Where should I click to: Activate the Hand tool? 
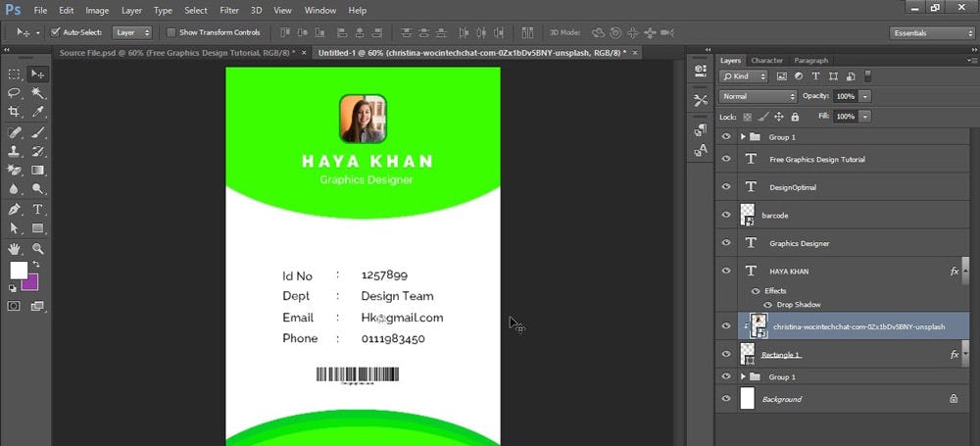point(15,248)
